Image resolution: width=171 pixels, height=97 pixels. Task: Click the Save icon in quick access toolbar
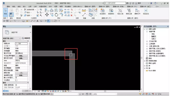(7, 21)
